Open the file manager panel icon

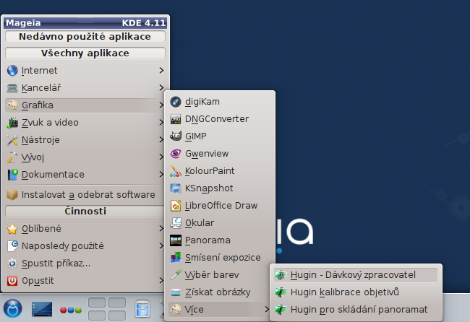(142, 308)
